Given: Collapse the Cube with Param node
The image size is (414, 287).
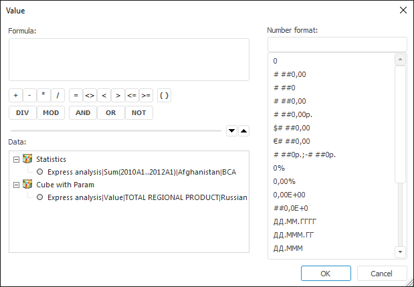Looking at the screenshot, I should tap(16, 185).
